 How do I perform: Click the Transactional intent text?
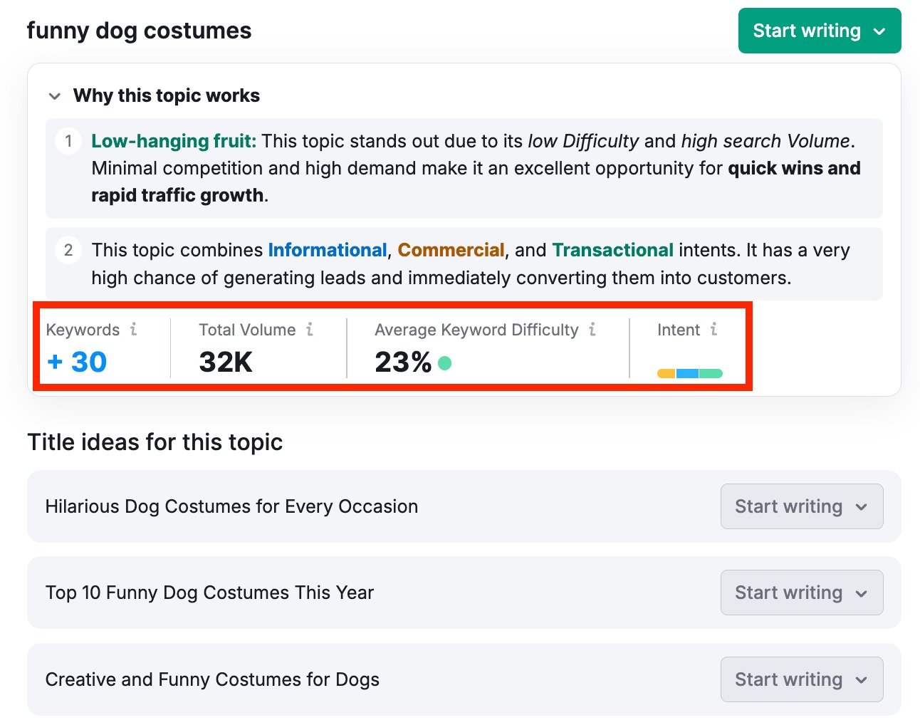(x=613, y=250)
